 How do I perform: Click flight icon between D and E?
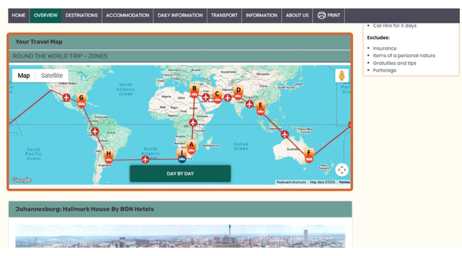pos(250,104)
